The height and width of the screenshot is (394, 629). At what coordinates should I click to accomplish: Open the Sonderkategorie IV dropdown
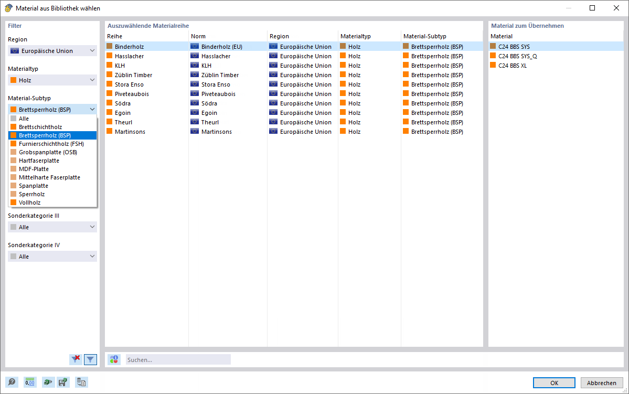[x=52, y=256]
